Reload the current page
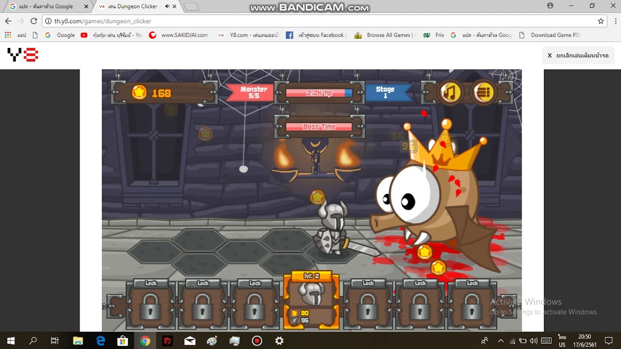This screenshot has height=349, width=621. click(33, 21)
